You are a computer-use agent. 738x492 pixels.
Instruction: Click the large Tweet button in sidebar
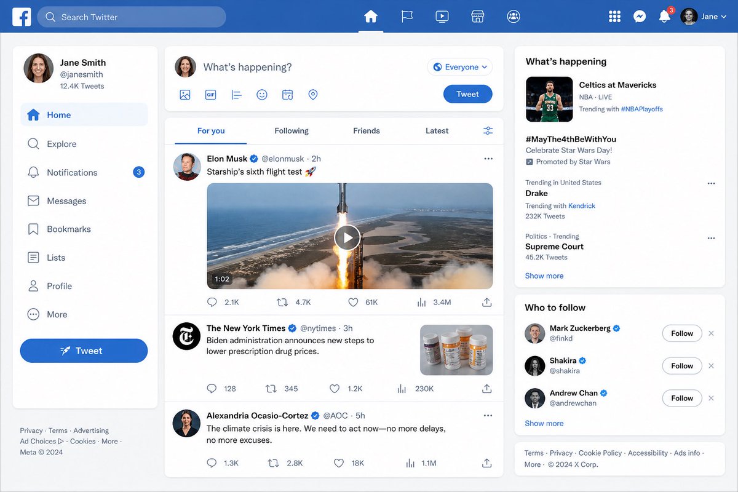tap(84, 351)
